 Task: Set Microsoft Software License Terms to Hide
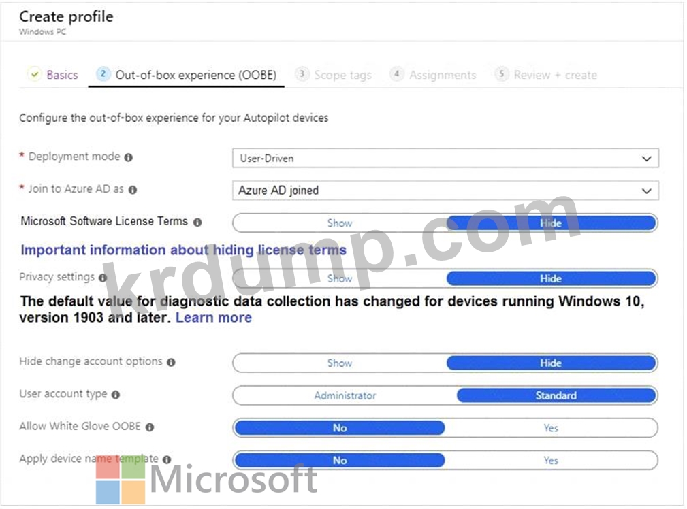click(552, 223)
